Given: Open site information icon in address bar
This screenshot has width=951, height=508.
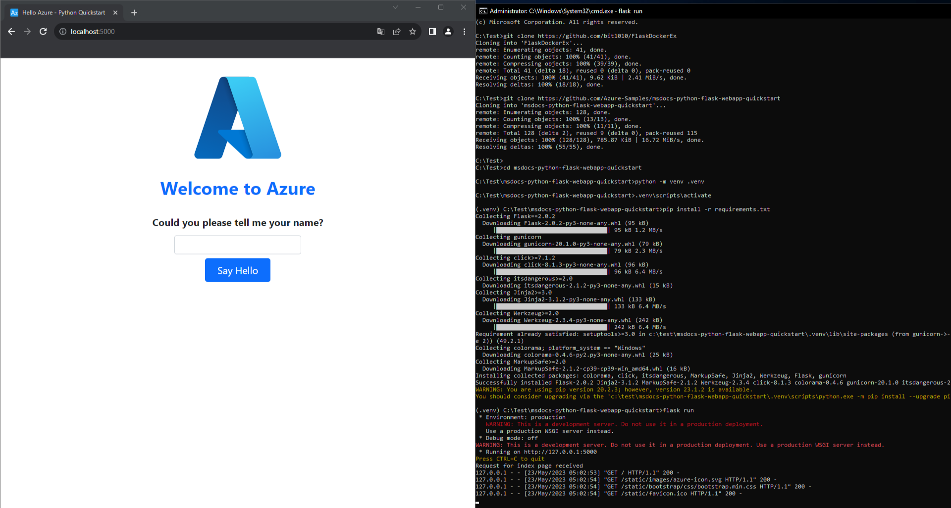Looking at the screenshot, I should tap(63, 32).
